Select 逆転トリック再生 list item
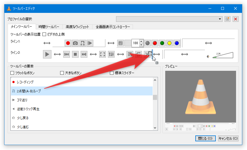The height and width of the screenshot is (150, 247). (x=82, y=109)
